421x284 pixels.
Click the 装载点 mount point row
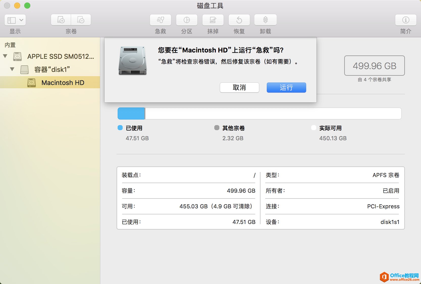pyautogui.click(x=189, y=175)
